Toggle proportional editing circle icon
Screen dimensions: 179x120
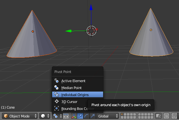tap(166, 116)
